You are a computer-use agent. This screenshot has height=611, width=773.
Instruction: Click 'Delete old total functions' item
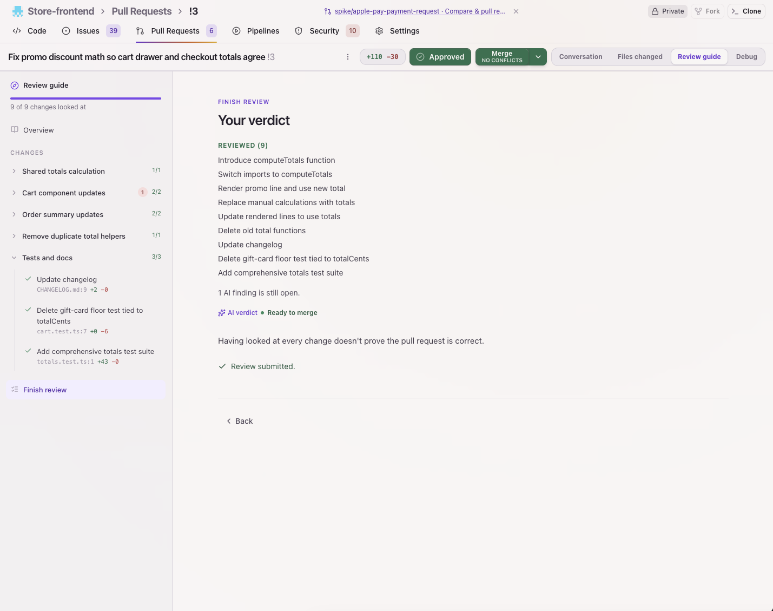click(262, 231)
